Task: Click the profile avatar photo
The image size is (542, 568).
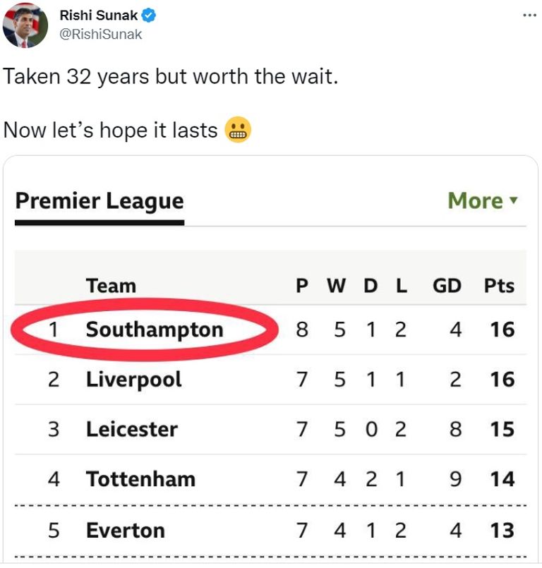Action: pyautogui.click(x=25, y=25)
